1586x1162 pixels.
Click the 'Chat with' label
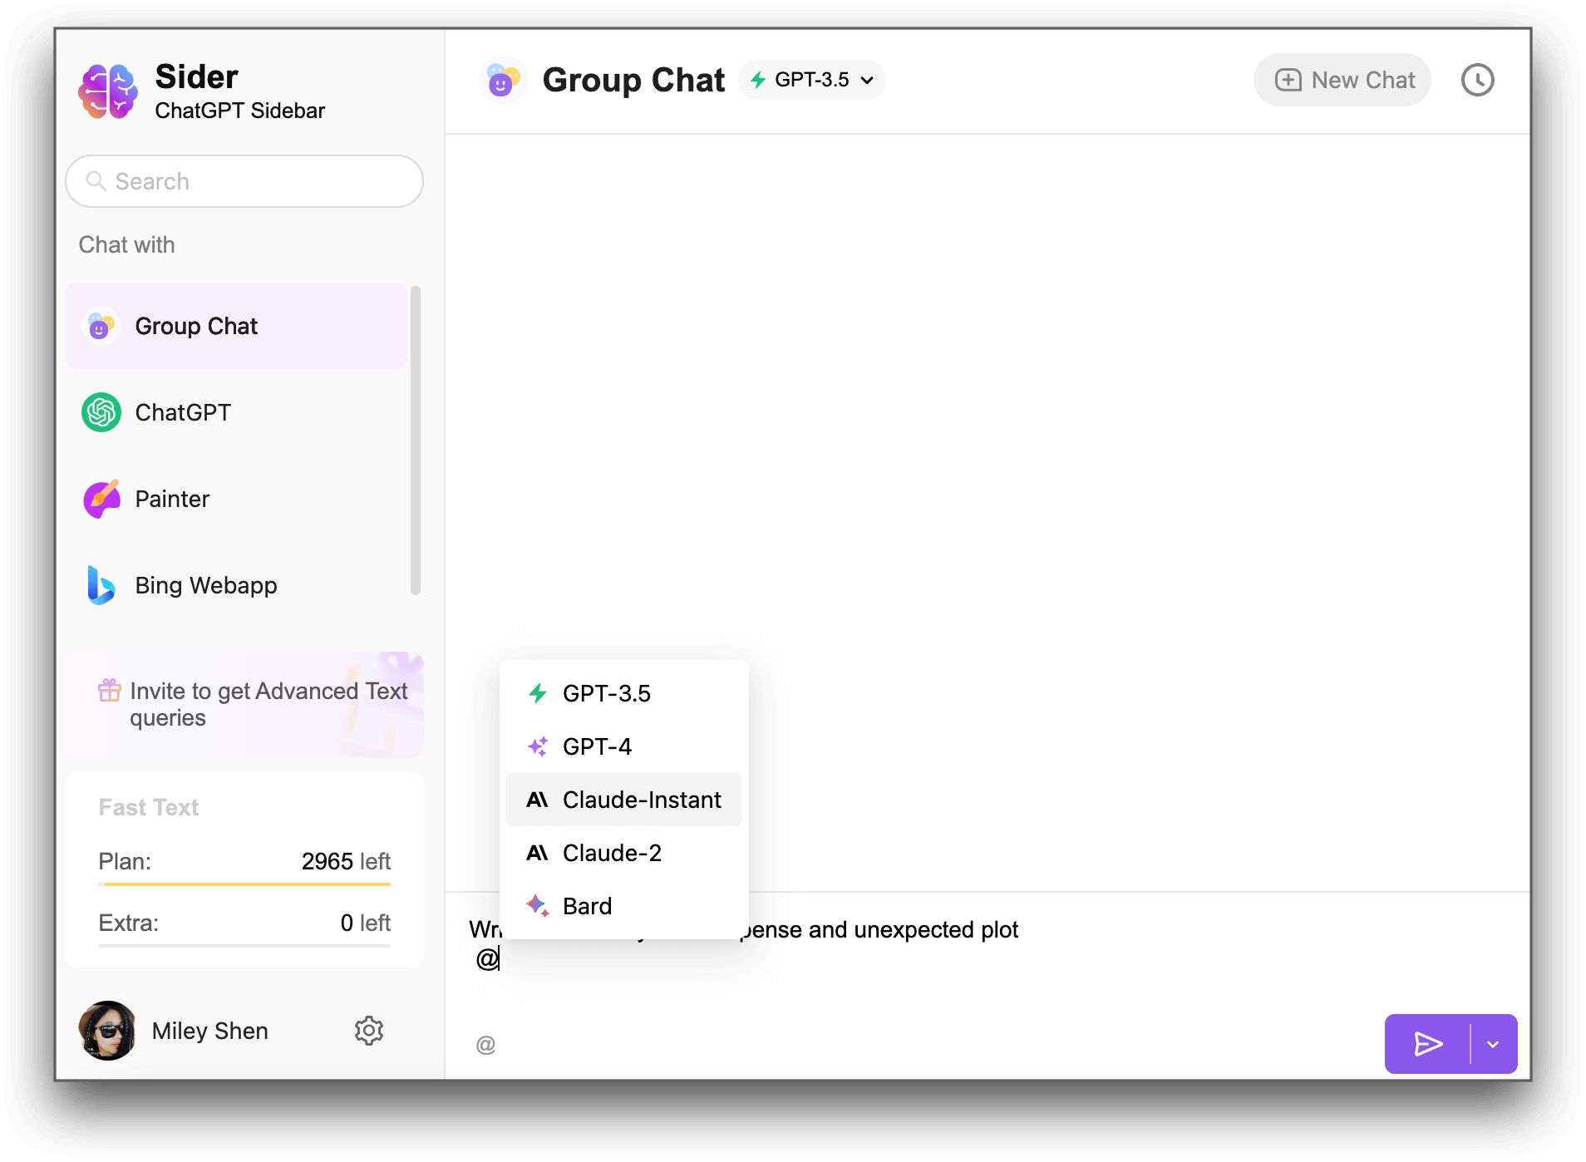click(x=126, y=244)
